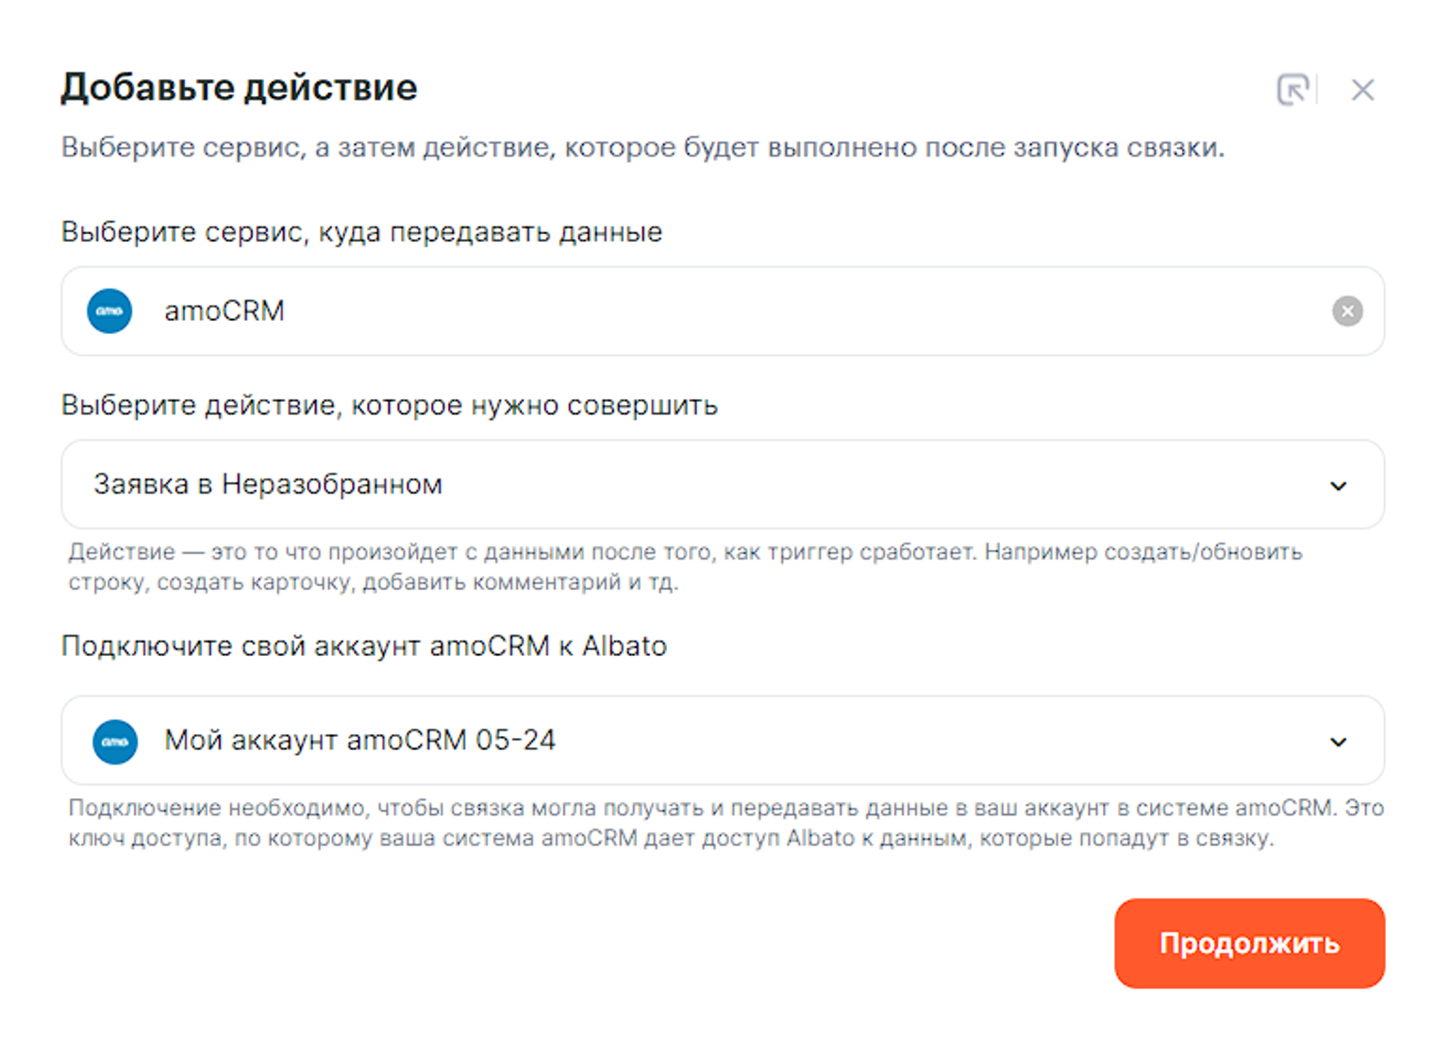
Task: Click amoCRM logo in service field
Action: coord(109,310)
